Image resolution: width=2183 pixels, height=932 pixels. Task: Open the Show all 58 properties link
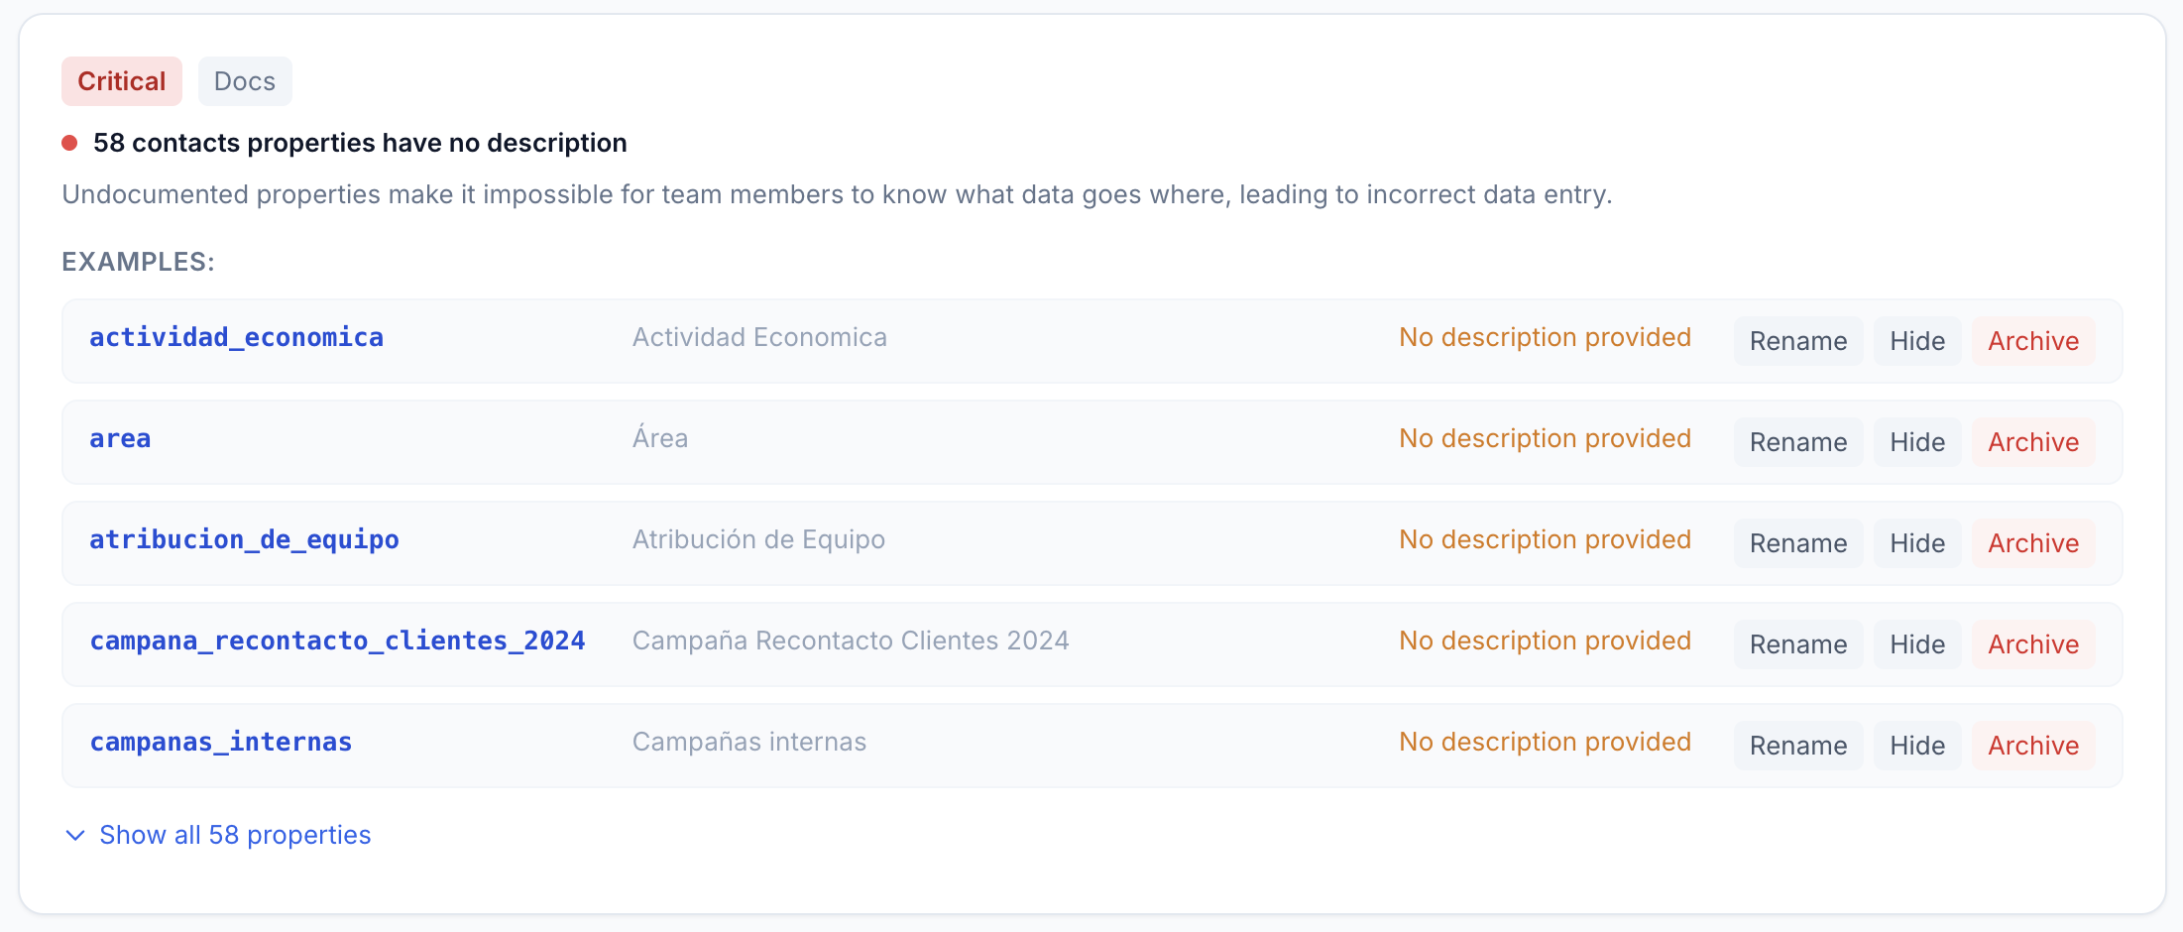click(x=235, y=836)
